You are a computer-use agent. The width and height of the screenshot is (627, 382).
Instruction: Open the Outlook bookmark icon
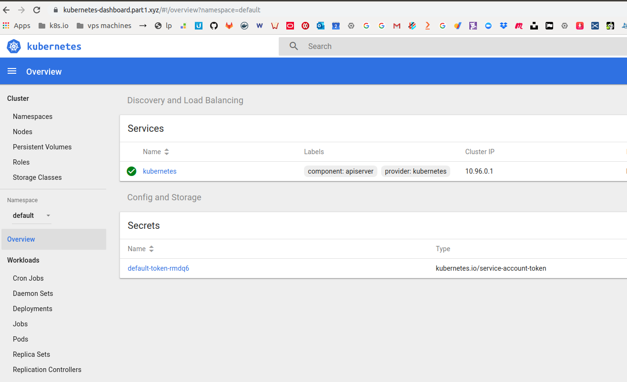tap(321, 26)
